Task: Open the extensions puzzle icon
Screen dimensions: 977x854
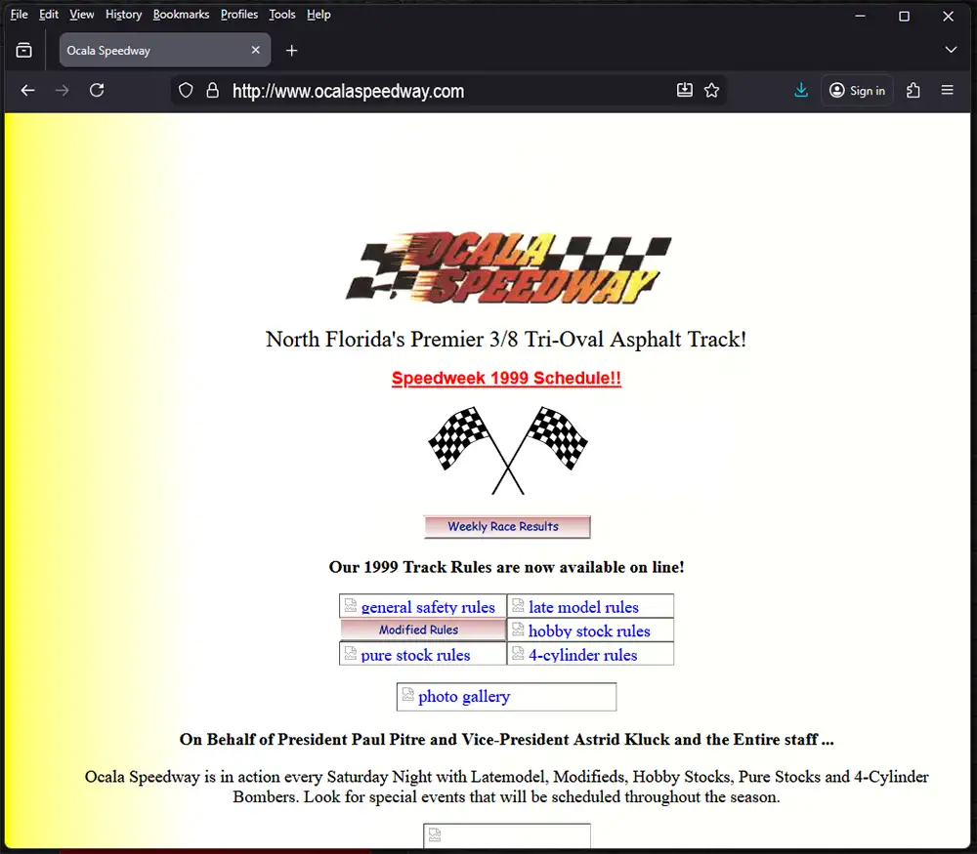Action: coord(913,91)
